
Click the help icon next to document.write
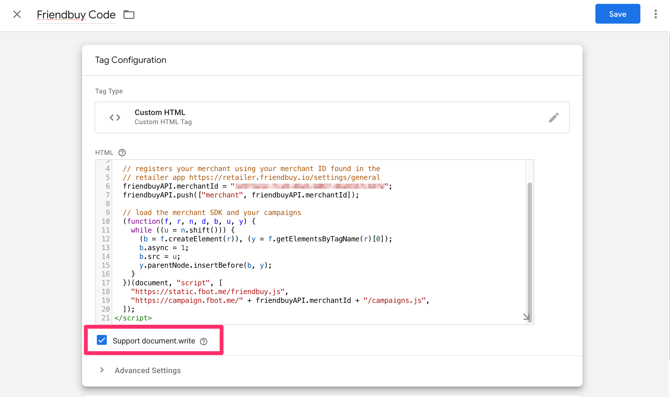(204, 341)
